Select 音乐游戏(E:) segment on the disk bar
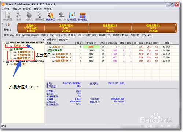 (110, 28)
